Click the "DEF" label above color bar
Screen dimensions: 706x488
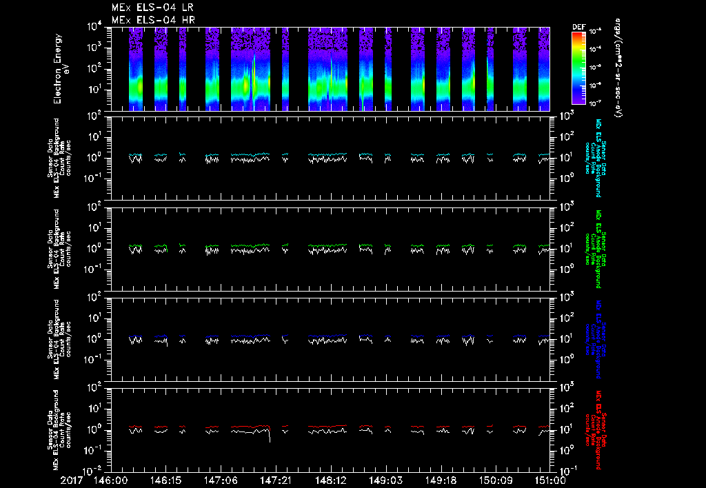pyautogui.click(x=578, y=27)
